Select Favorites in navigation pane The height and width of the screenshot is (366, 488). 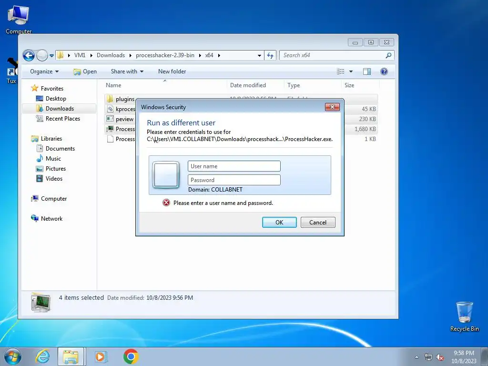tap(52, 89)
